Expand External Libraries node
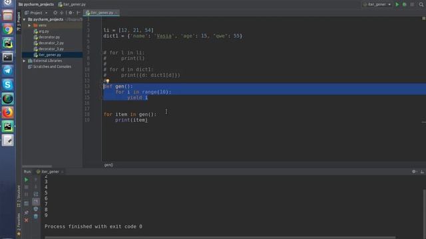Image resolution: width=426 pixels, height=239 pixels. 24,60
